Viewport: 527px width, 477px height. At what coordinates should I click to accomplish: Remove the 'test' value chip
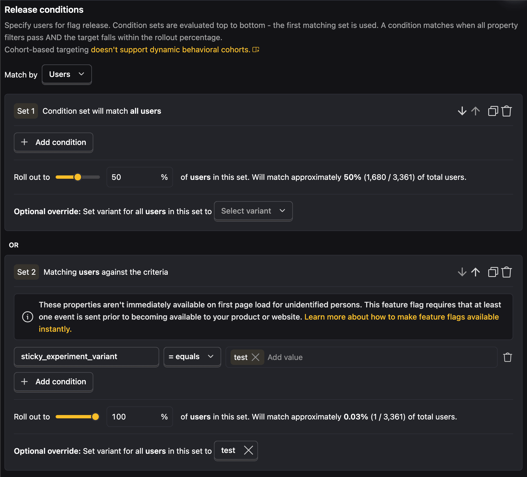[x=255, y=357]
